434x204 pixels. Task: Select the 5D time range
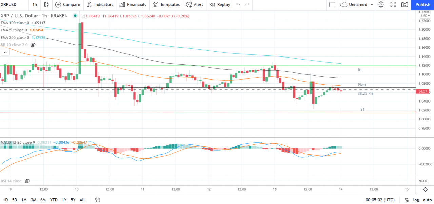pos(15,200)
